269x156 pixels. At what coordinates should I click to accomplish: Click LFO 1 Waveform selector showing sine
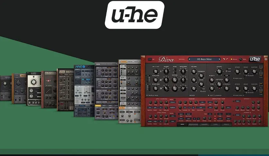point(150,108)
